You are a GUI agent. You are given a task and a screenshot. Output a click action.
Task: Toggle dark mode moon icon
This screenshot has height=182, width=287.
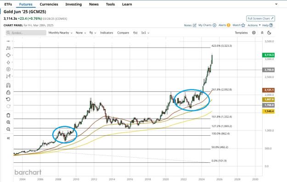(269, 33)
